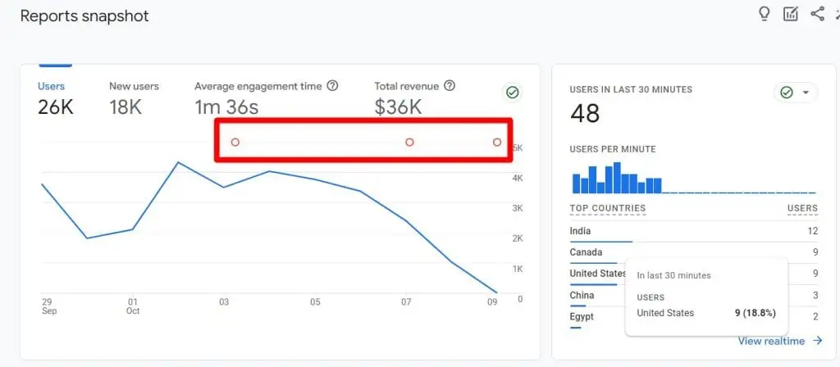This screenshot has height=367, width=840.
Task: Open the View realtime link
Action: pos(773,341)
